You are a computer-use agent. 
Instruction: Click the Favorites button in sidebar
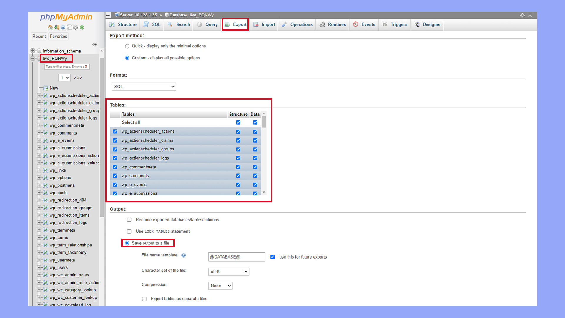coord(58,36)
